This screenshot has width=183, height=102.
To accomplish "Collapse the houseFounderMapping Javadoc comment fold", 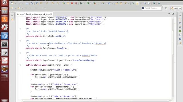I will click(x=20, y=53).
